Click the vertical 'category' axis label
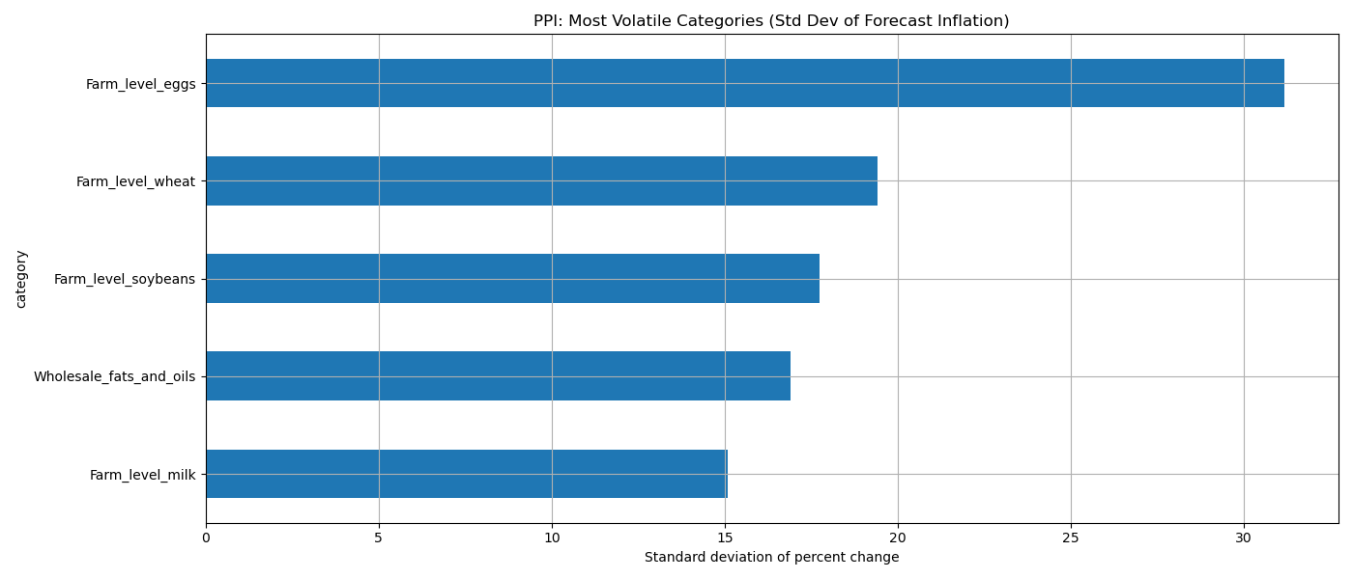 click(21, 279)
